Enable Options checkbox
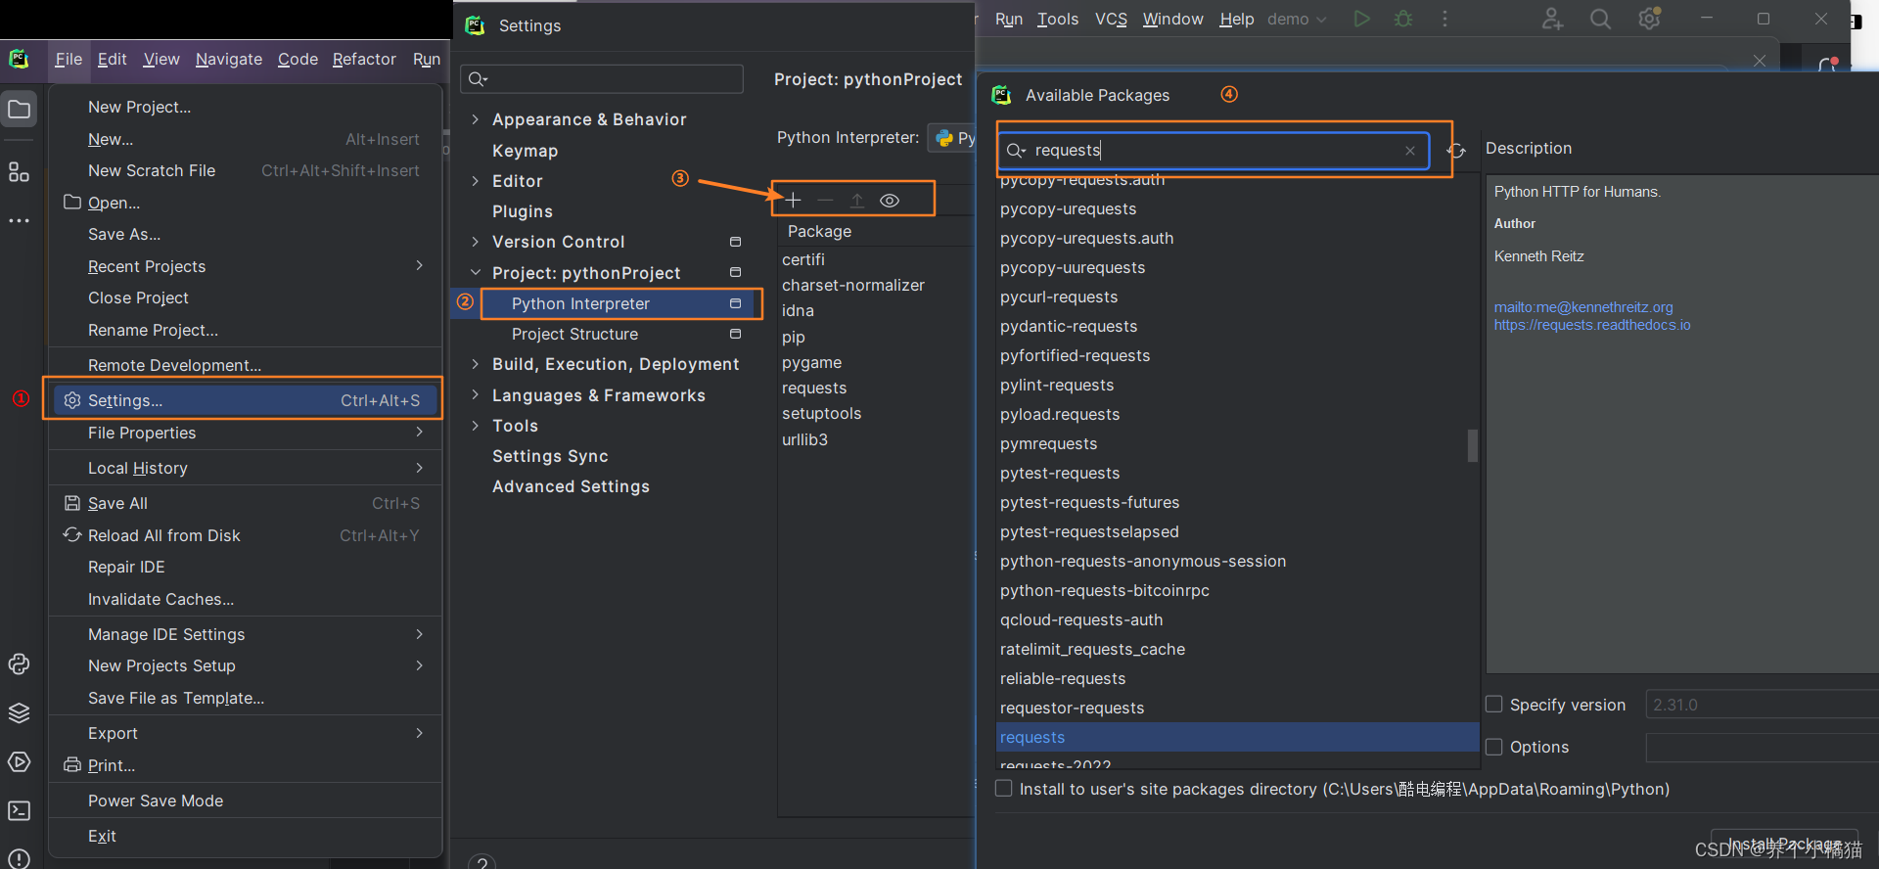The width and height of the screenshot is (1879, 869). (x=1494, y=747)
